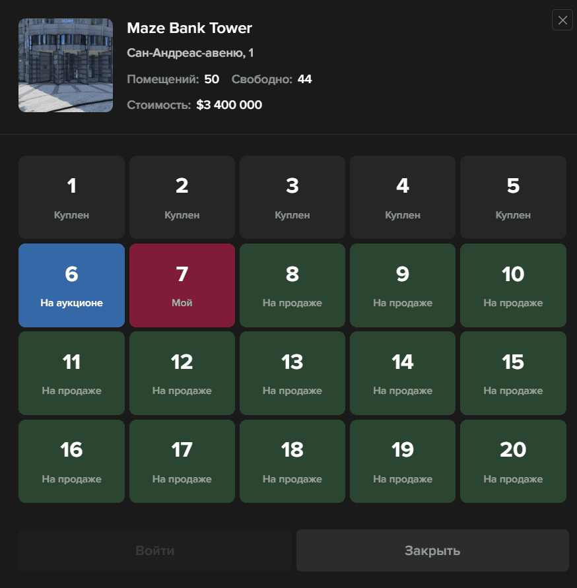Choose room 6 on auction
This screenshot has width=577, height=588.
pyautogui.click(x=71, y=285)
